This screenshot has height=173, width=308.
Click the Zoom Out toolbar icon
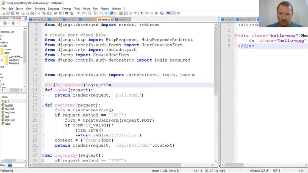pyautogui.click(x=83, y=13)
